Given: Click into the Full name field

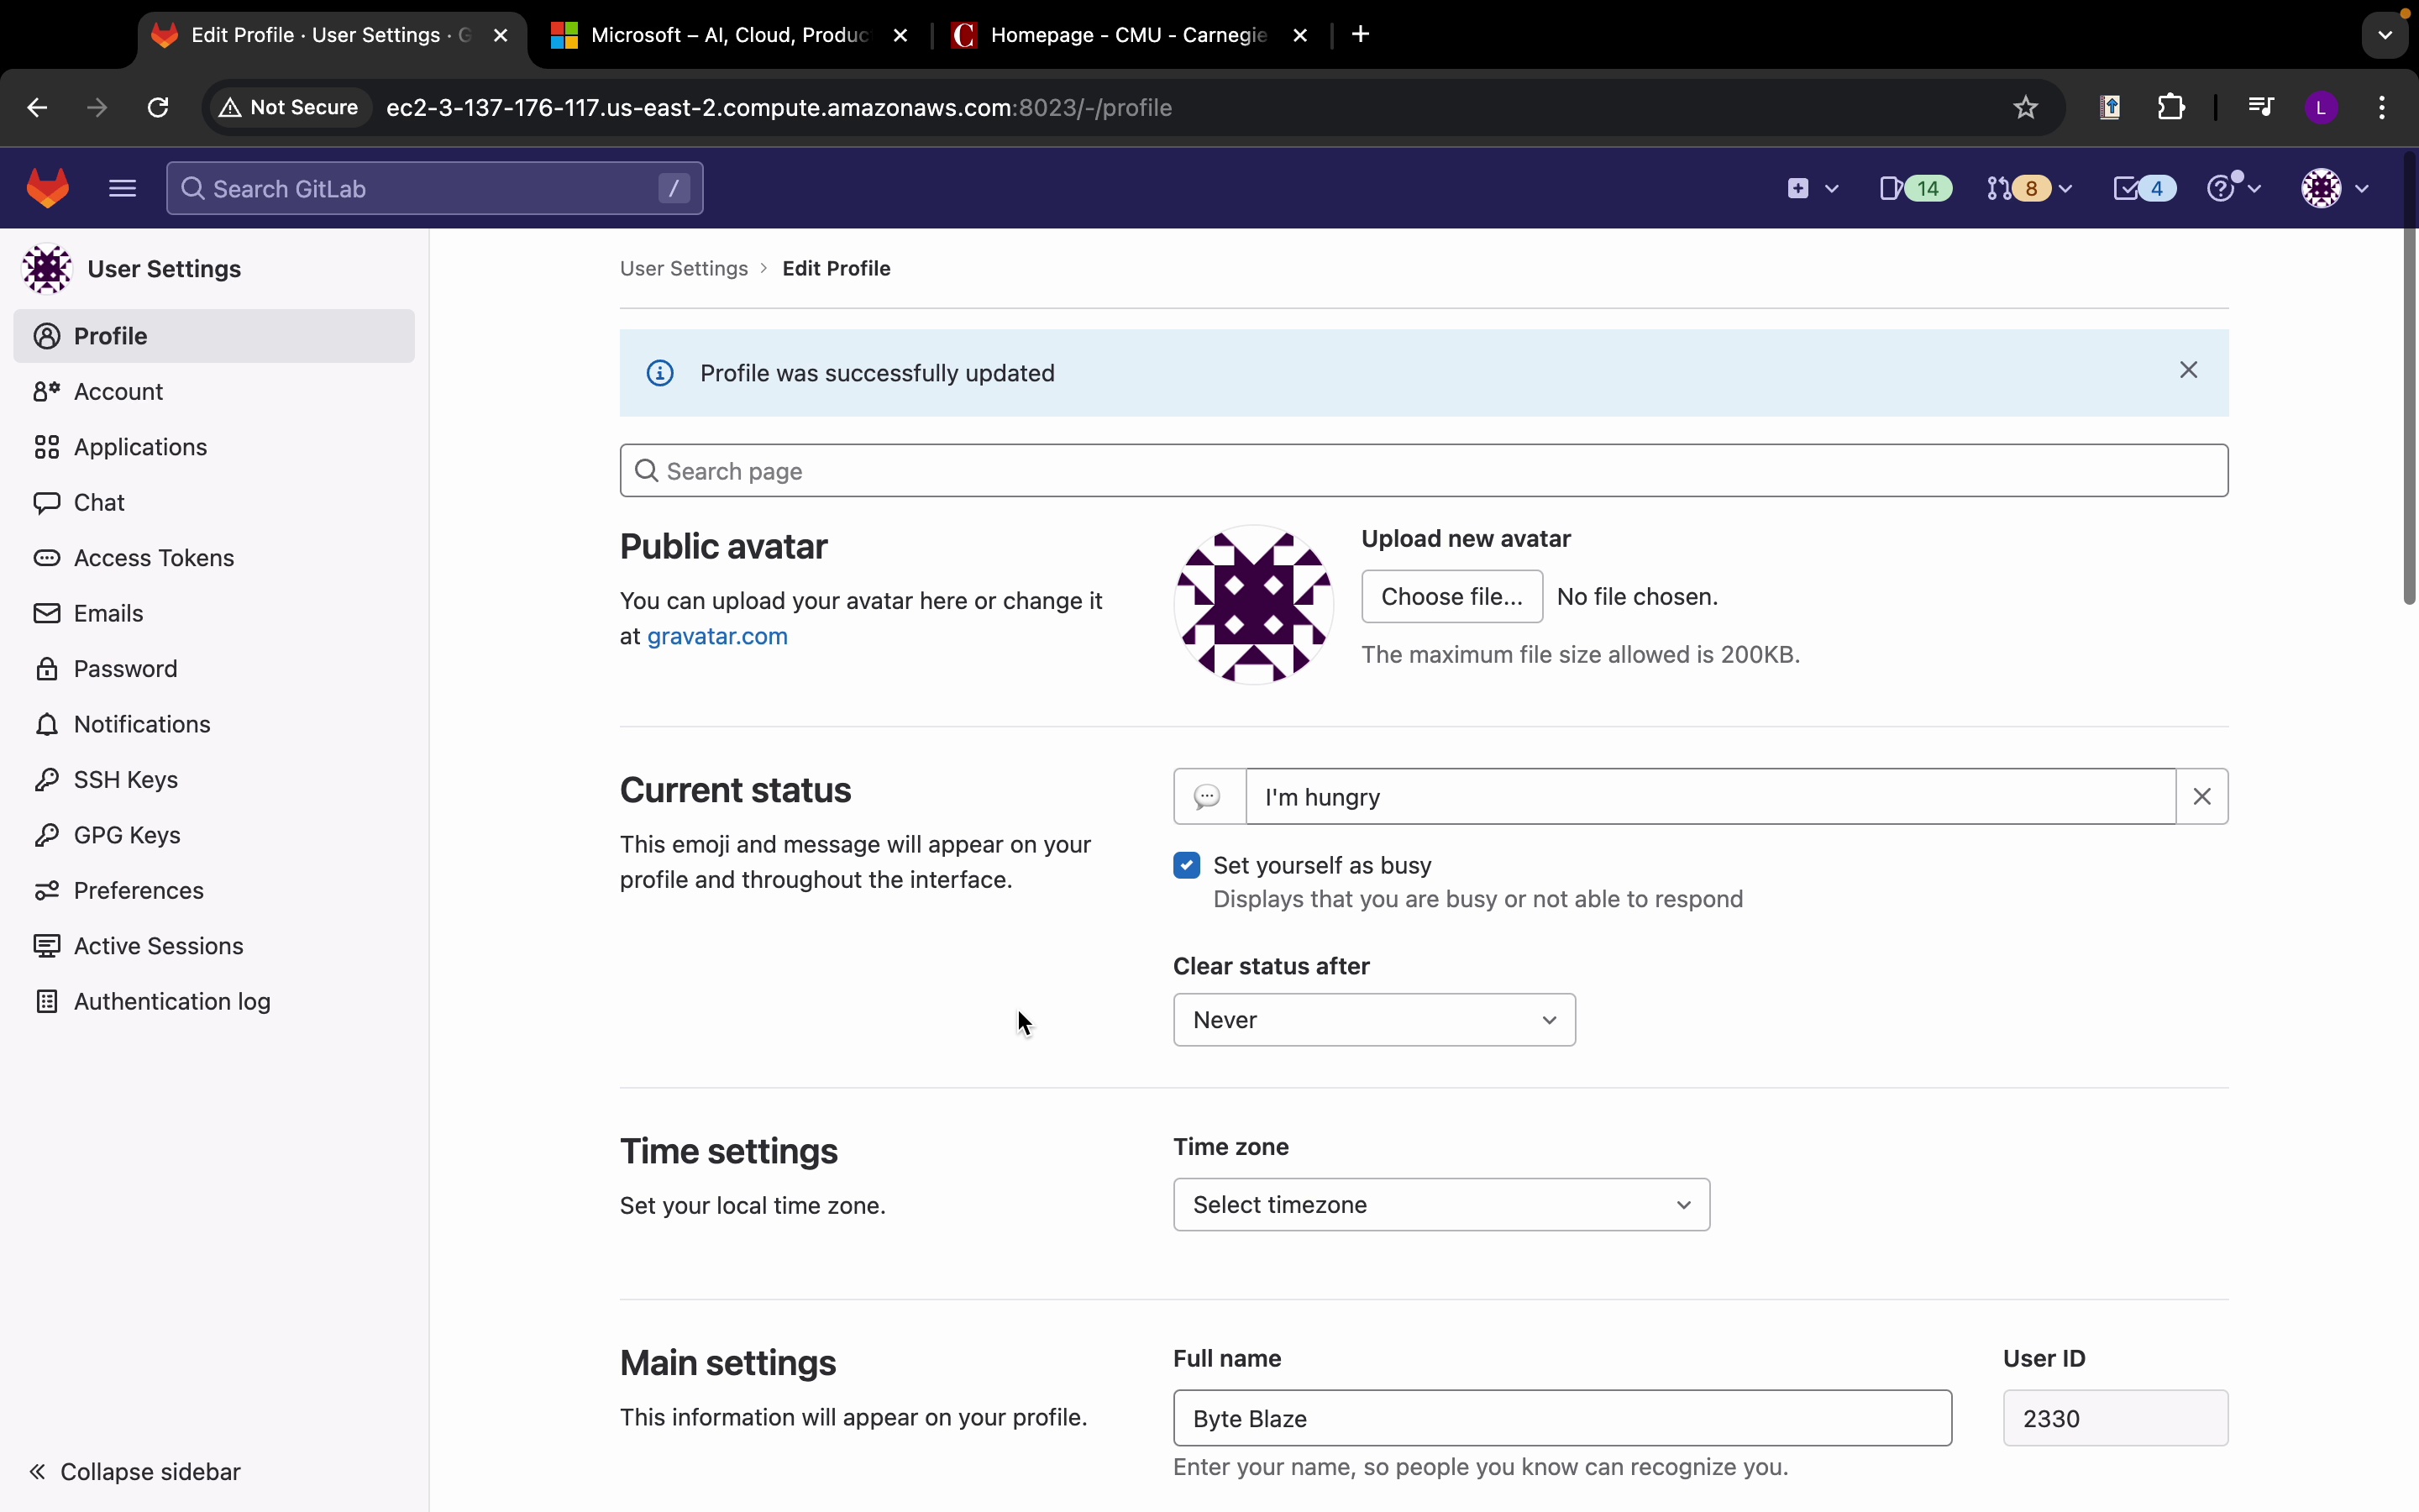Looking at the screenshot, I should (x=1561, y=1418).
